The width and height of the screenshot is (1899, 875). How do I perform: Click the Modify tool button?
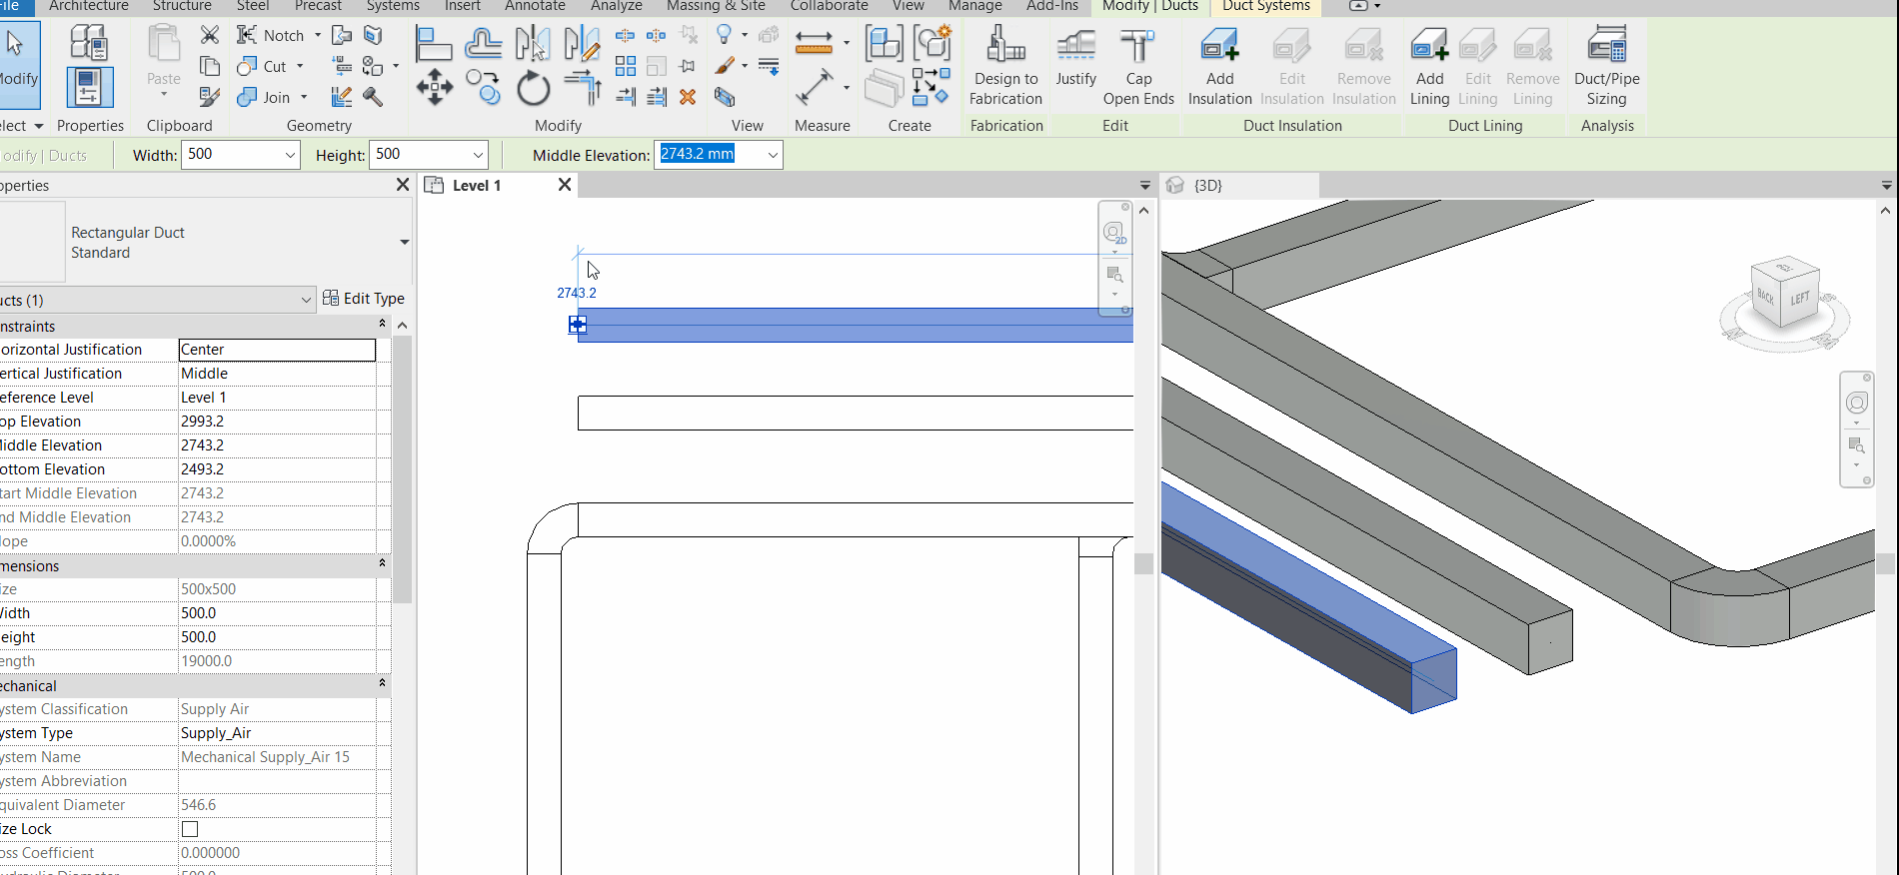(x=18, y=64)
